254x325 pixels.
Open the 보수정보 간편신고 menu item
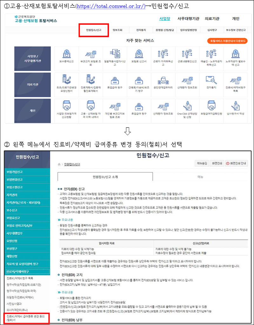[x=236, y=30]
